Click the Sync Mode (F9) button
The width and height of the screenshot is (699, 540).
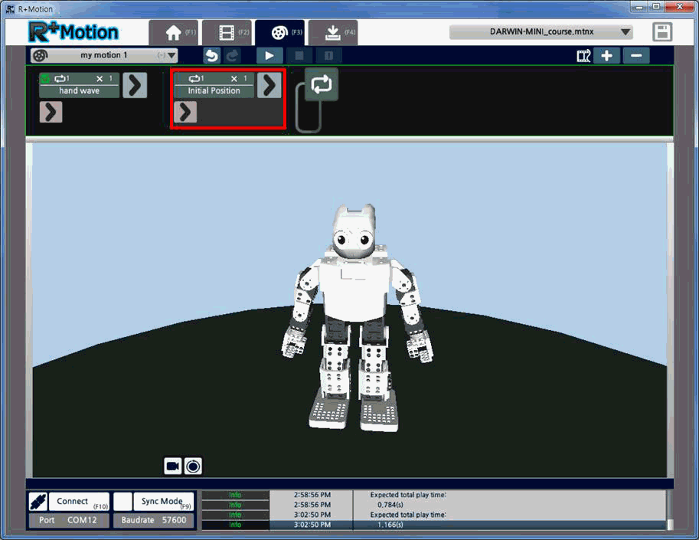[164, 502]
